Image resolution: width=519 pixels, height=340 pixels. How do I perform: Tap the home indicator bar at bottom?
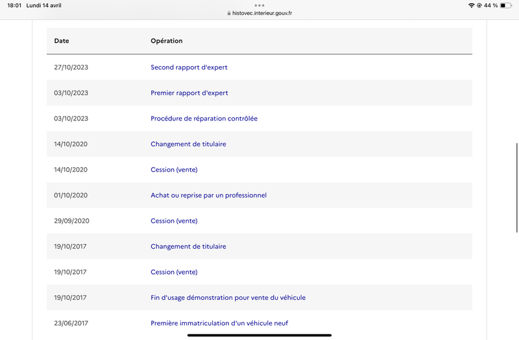pyautogui.click(x=259, y=335)
